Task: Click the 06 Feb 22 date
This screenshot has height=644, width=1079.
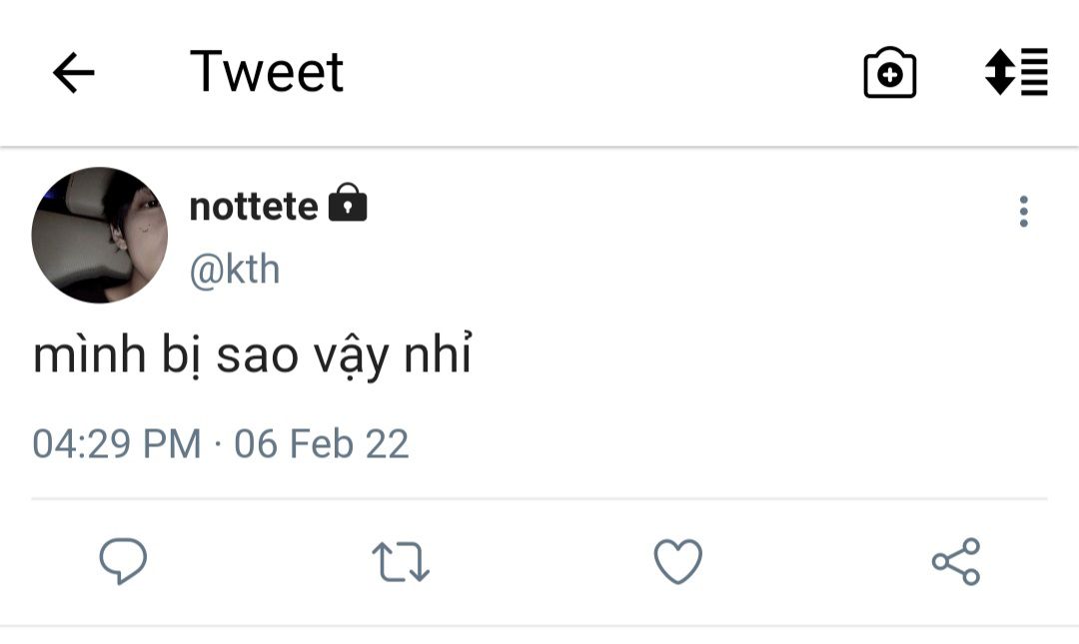Action: point(322,443)
